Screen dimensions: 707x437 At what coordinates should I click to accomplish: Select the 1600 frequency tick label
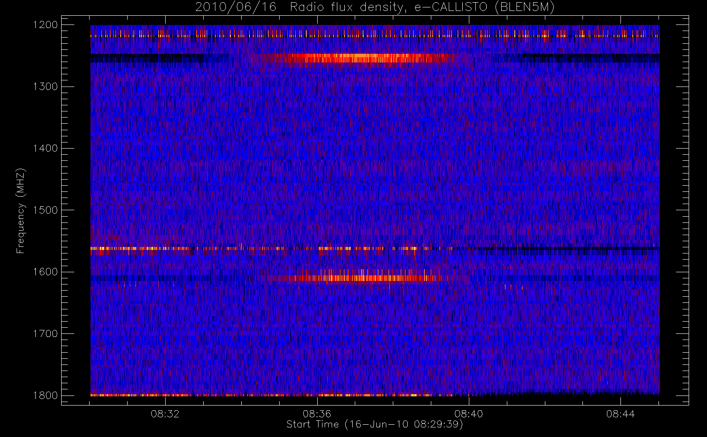pos(45,272)
